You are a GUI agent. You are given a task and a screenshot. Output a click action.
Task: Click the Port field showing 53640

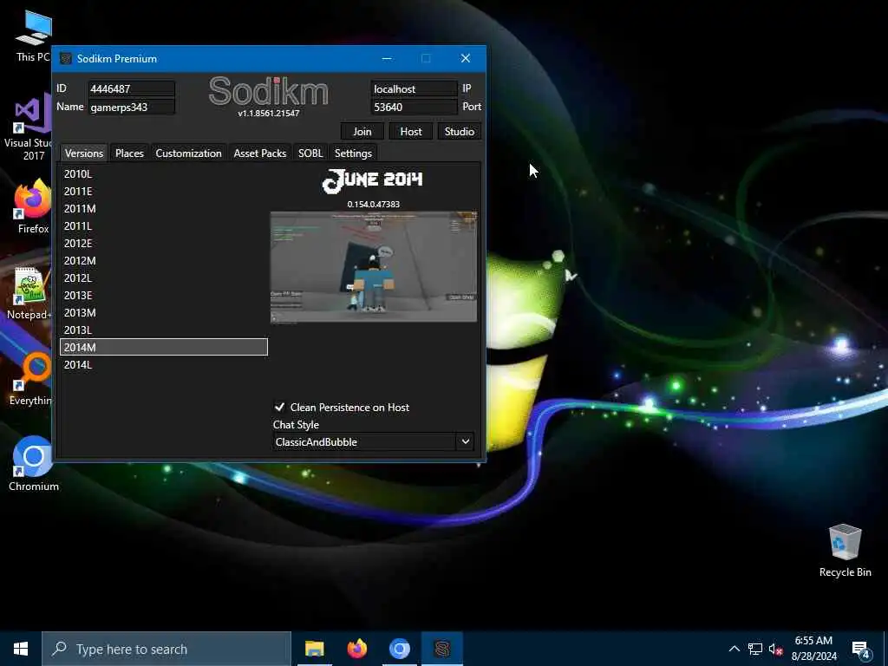(x=414, y=107)
